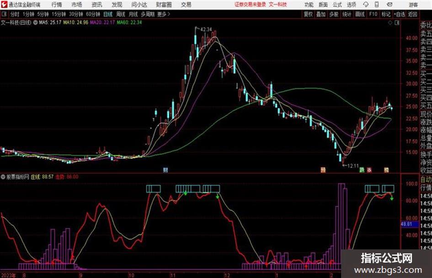432x278 pixels.
Task: Click the 画线 drawing button
Action: (360, 14)
